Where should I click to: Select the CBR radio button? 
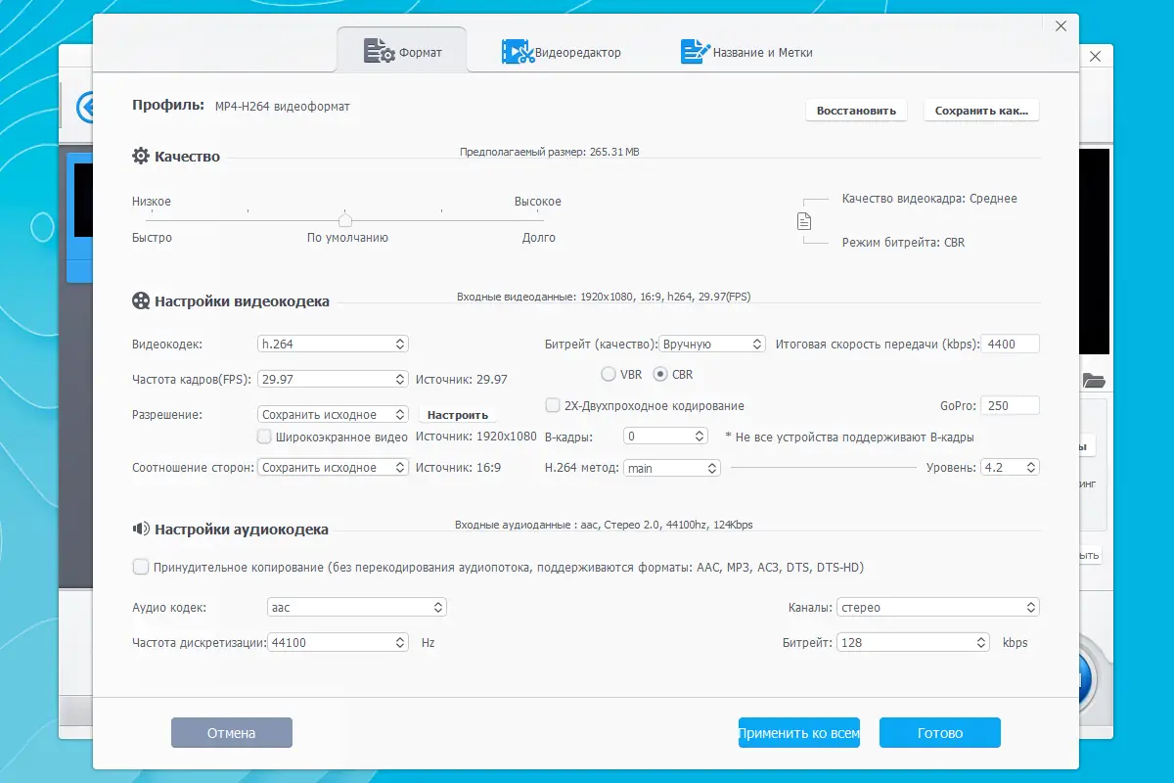pos(660,374)
